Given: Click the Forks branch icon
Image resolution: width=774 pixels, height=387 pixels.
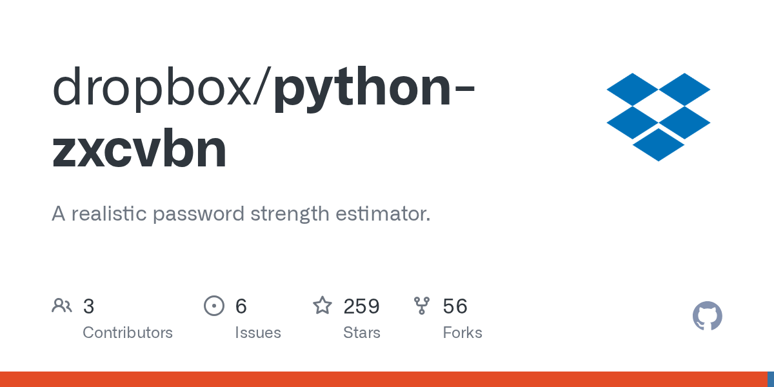Looking at the screenshot, I should [x=422, y=306].
